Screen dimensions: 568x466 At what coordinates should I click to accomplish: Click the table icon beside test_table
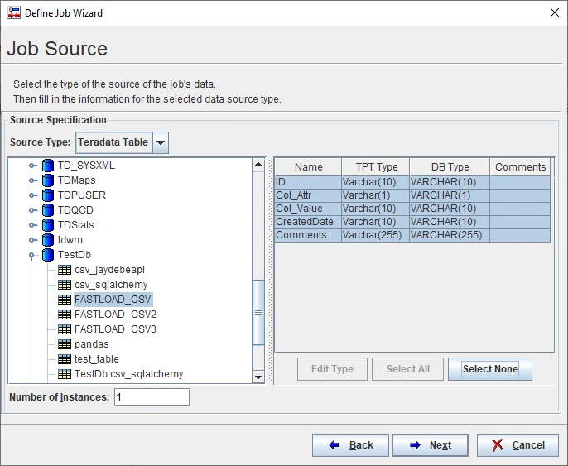65,359
